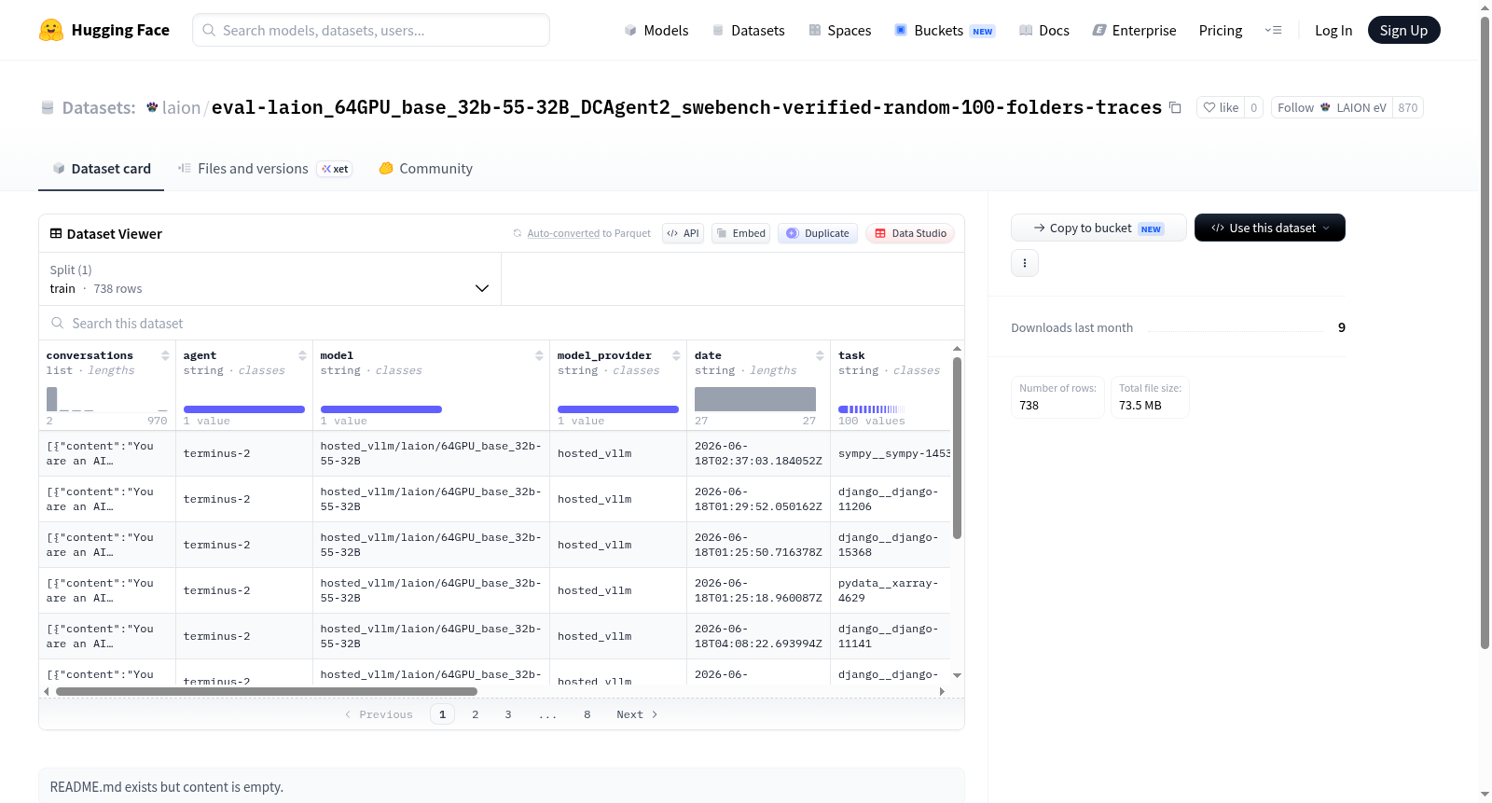Click the Duplicate button
The height and width of the screenshot is (803, 1492).
(x=818, y=233)
